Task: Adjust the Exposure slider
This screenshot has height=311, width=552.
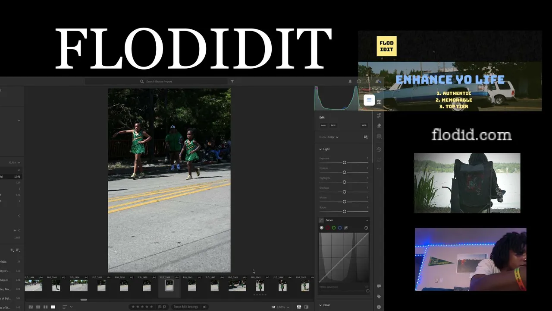Action: pyautogui.click(x=344, y=162)
